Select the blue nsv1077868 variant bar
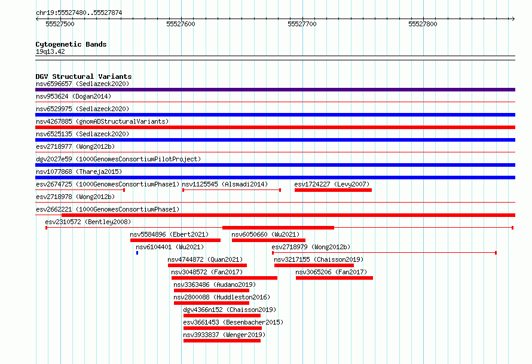 point(275,178)
